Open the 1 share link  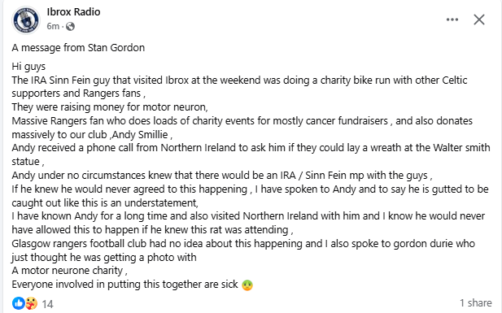[x=476, y=302]
